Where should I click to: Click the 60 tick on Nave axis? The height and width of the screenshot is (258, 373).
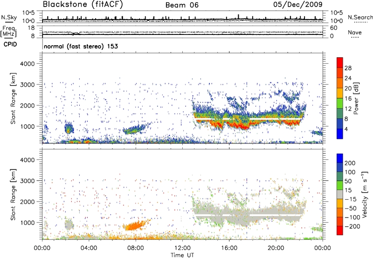click(x=333, y=28)
